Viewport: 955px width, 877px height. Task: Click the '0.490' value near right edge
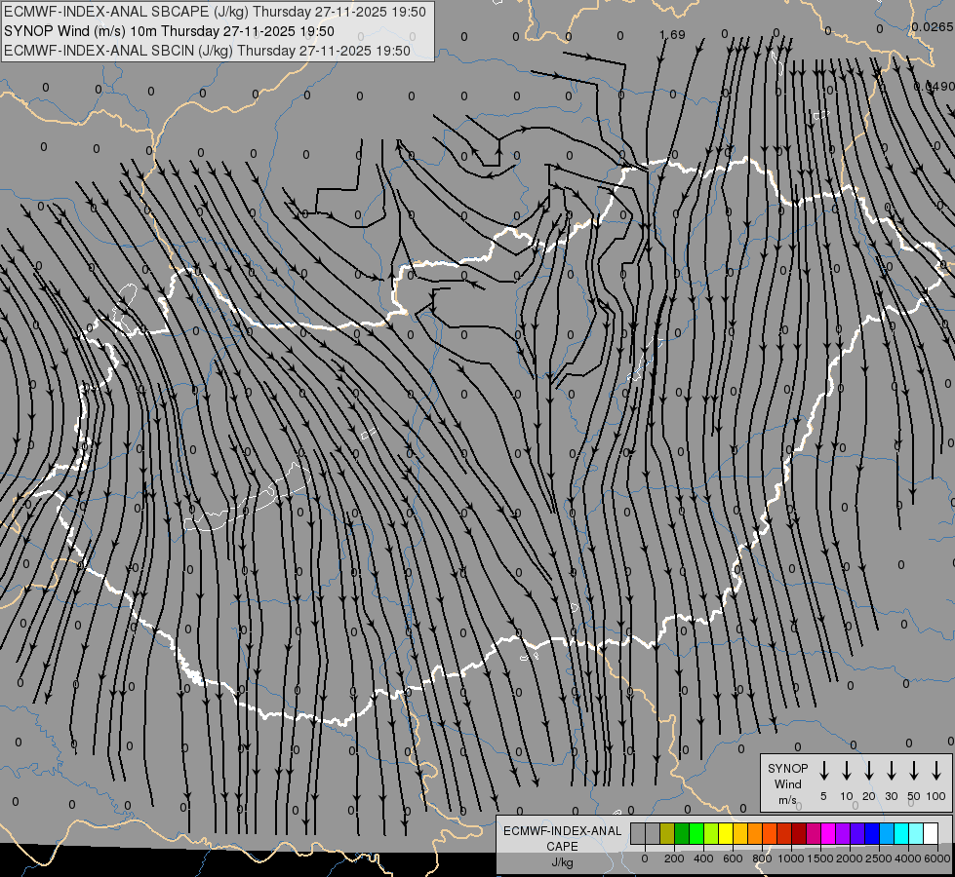point(935,87)
